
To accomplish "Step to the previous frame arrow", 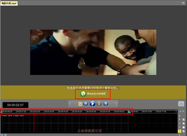I will click(70, 104).
